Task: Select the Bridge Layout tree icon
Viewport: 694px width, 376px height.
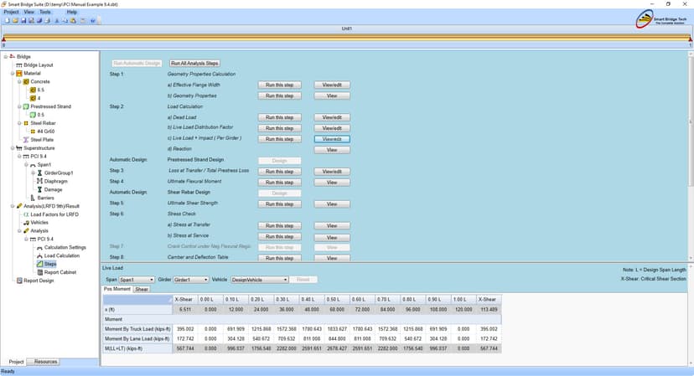Action: click(x=19, y=65)
